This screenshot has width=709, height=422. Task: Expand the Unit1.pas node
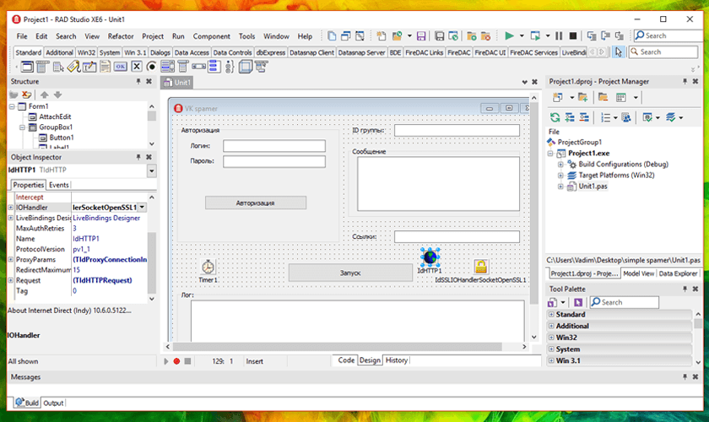click(x=560, y=187)
